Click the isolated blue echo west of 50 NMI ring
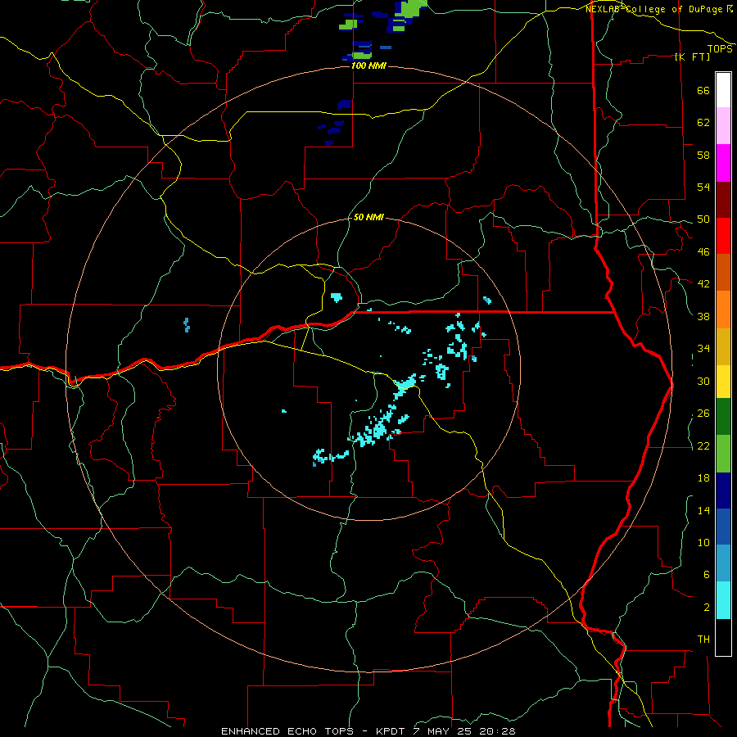Screen dimensions: 737x737 point(187,325)
